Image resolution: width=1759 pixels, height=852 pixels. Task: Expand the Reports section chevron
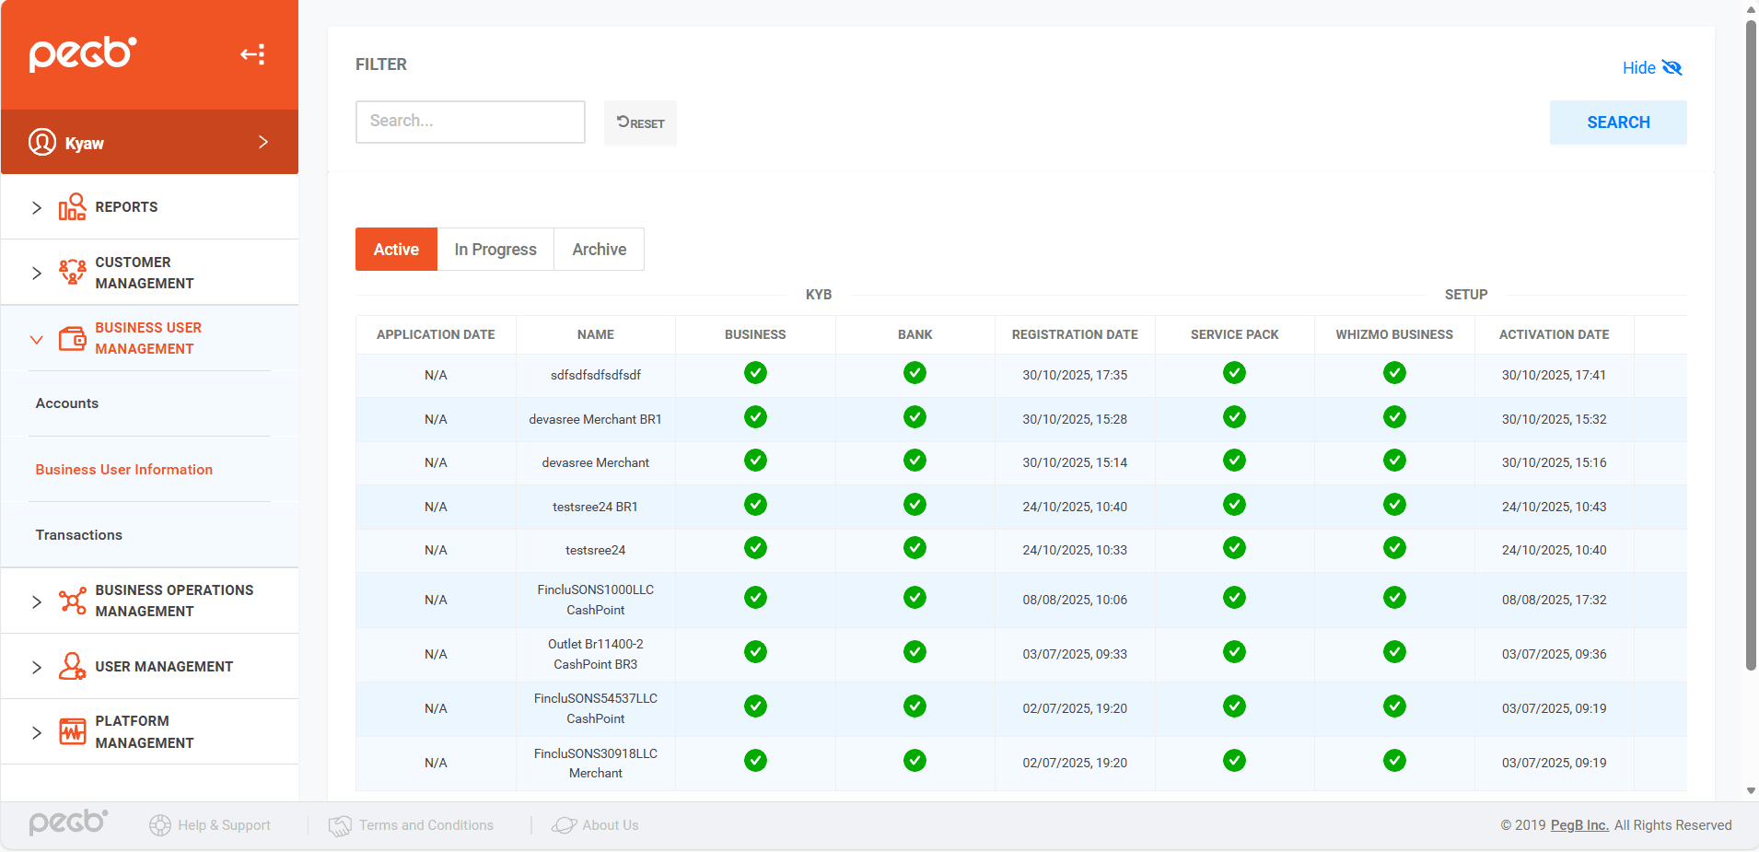tap(36, 206)
